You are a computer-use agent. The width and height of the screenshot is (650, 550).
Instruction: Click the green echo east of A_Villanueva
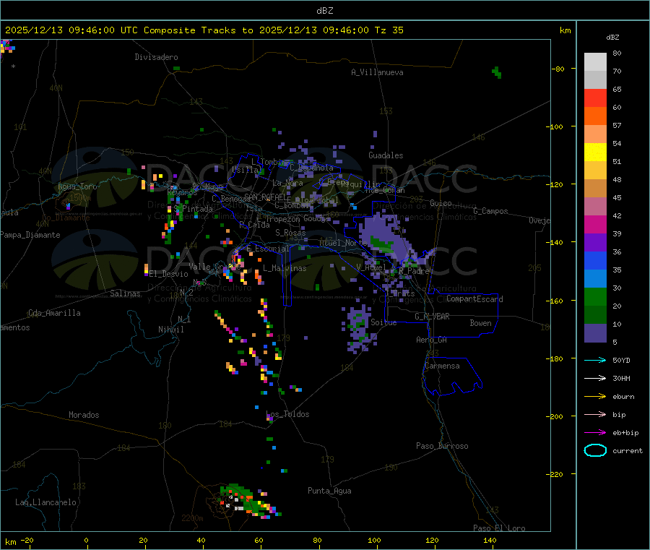pyautogui.click(x=497, y=72)
